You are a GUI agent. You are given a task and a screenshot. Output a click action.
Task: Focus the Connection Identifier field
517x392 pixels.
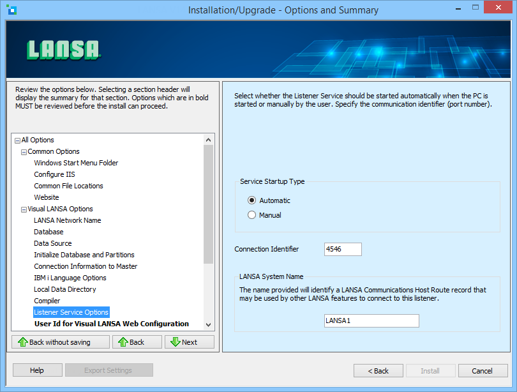coord(343,249)
